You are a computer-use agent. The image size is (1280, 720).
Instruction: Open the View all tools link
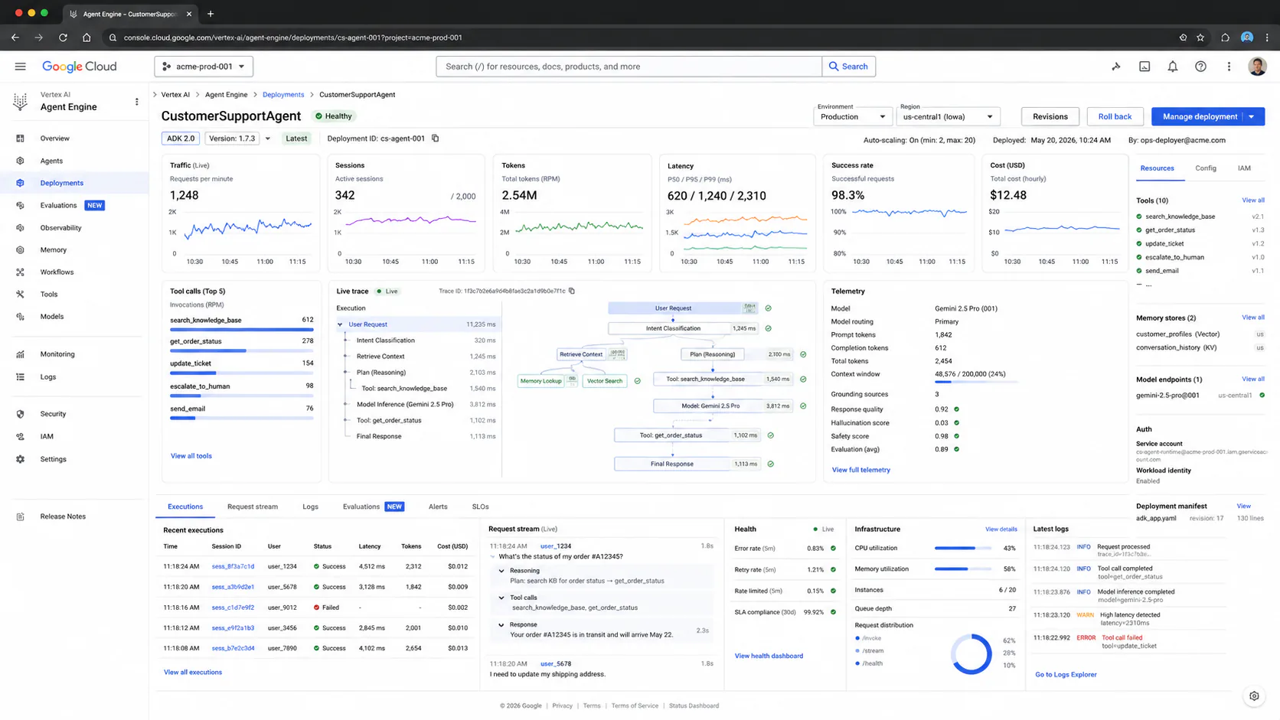pos(191,456)
